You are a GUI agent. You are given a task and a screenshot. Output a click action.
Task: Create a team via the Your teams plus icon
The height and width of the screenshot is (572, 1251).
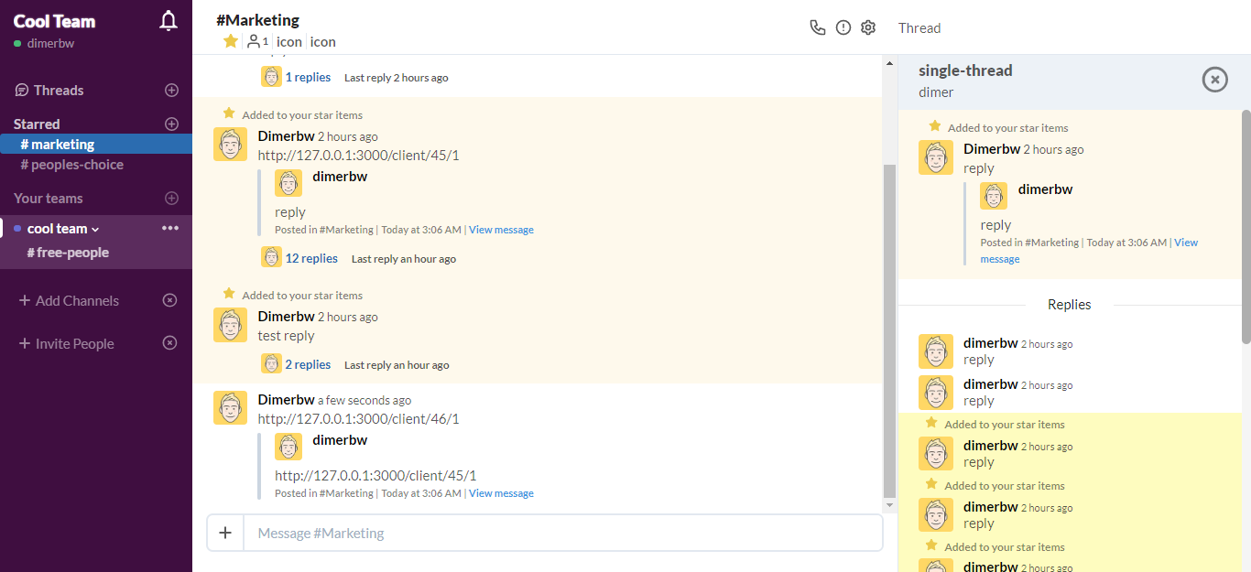pyautogui.click(x=171, y=198)
